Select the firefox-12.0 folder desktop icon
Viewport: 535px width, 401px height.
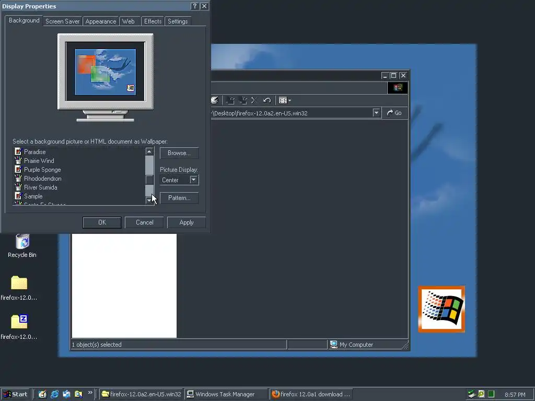(x=19, y=288)
